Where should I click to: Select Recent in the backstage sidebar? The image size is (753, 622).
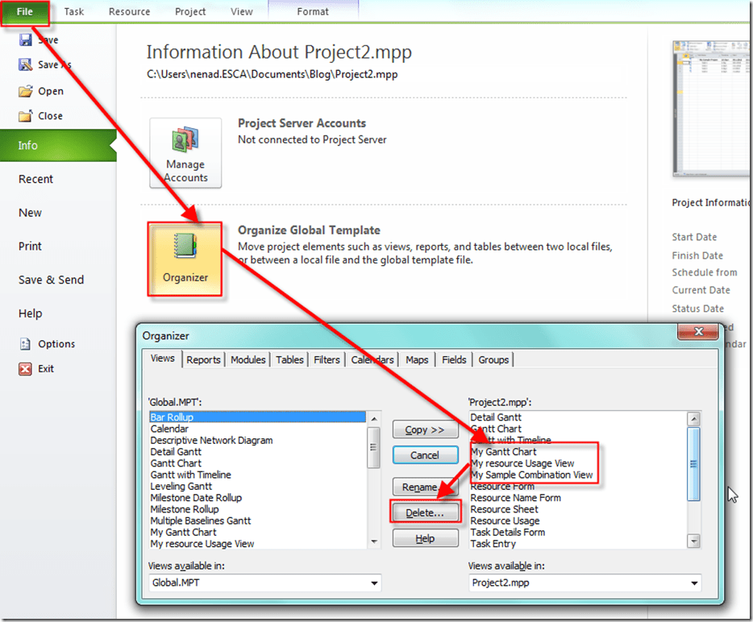coord(36,180)
